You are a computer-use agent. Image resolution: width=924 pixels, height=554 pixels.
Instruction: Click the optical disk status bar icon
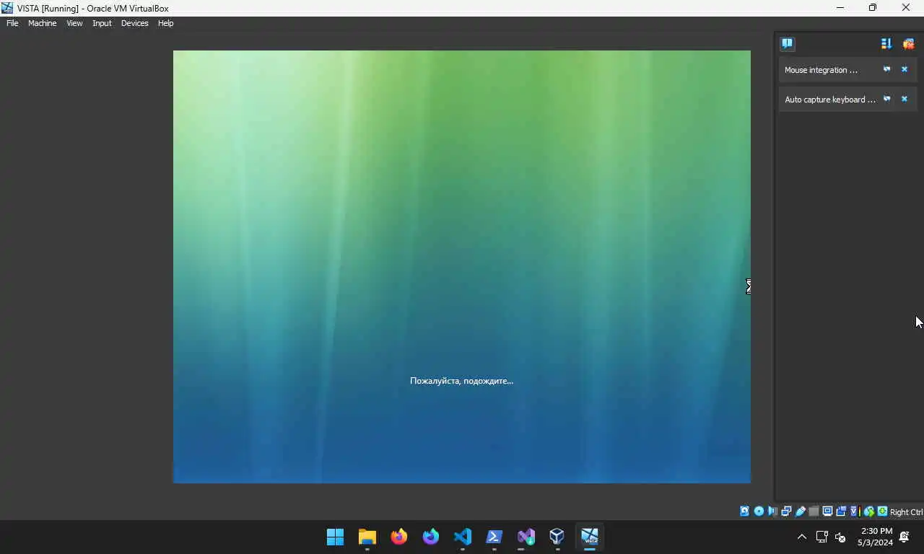[x=759, y=511]
